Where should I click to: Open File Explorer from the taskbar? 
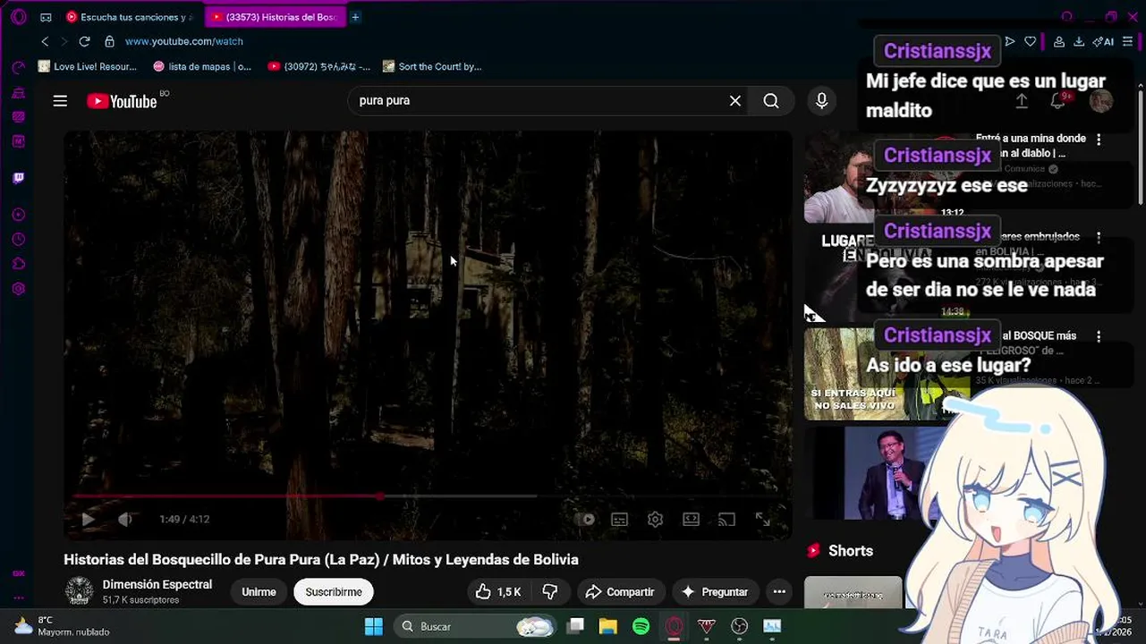tap(608, 626)
